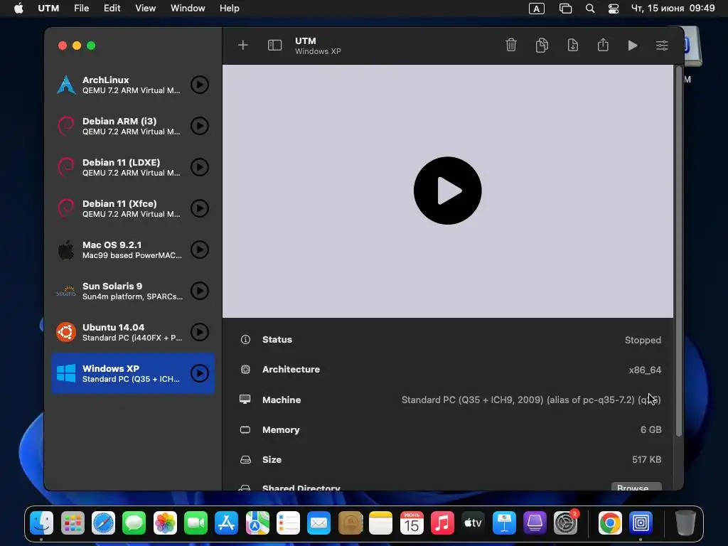Run the VM from the toolbar play icon

coord(632,45)
